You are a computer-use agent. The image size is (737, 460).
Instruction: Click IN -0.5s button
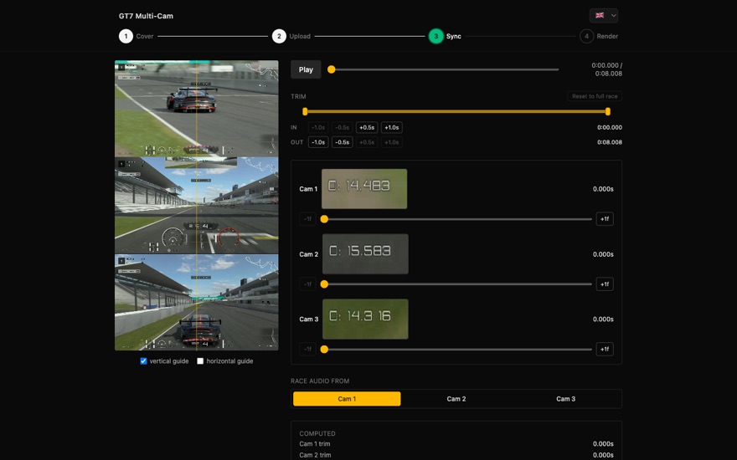point(343,128)
